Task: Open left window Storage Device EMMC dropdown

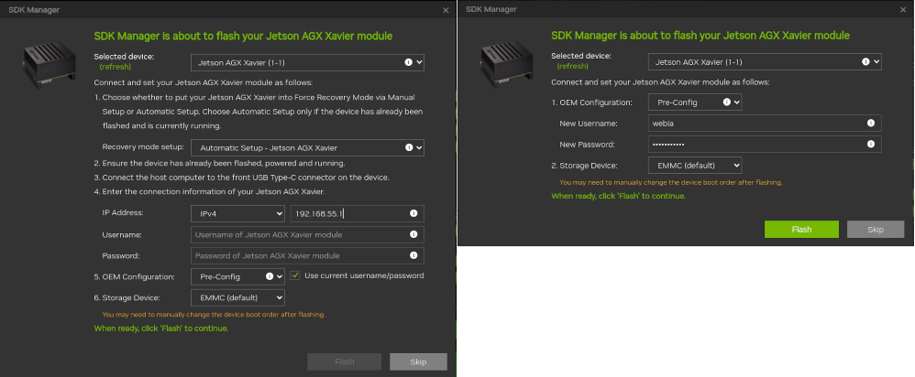Action: click(237, 297)
